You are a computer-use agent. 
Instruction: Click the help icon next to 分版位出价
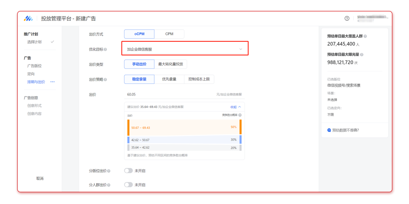[x=109, y=171]
